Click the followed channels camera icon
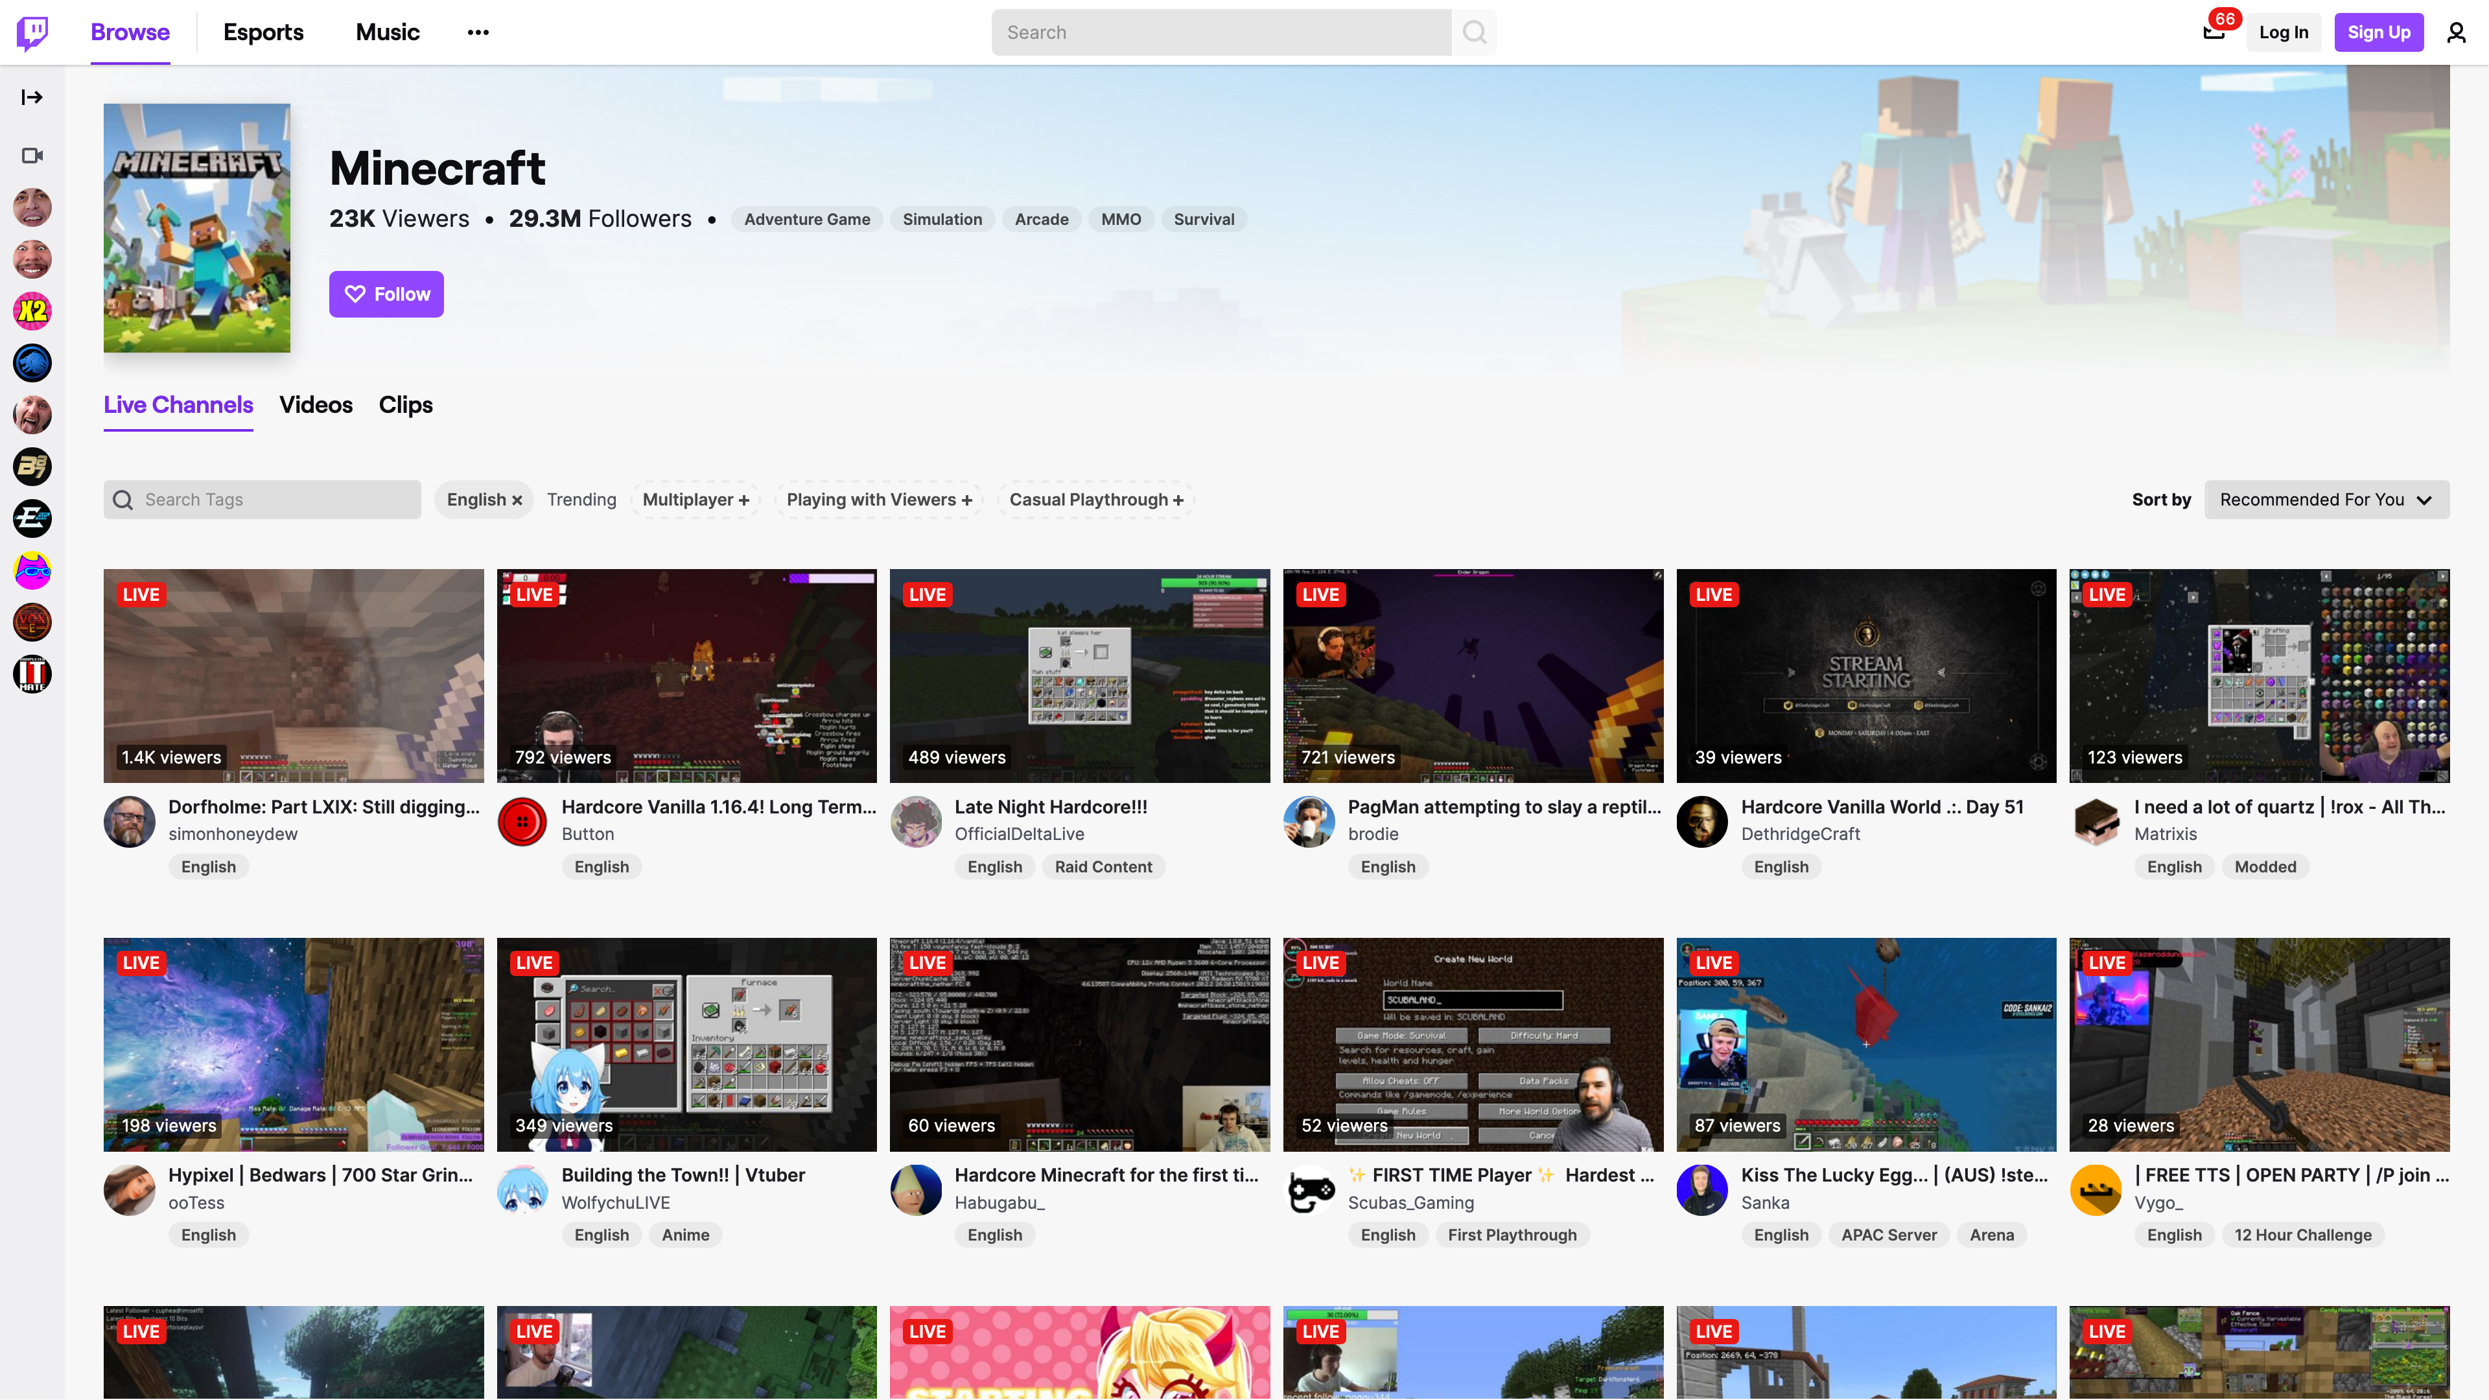 (x=32, y=156)
